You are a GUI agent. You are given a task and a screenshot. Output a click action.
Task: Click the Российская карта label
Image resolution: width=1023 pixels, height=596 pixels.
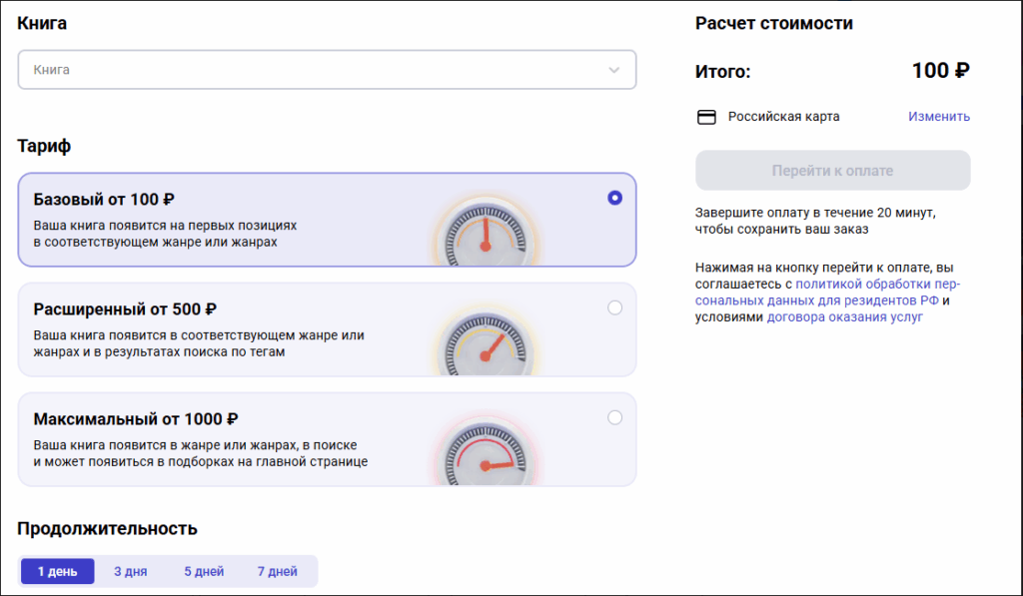[783, 116]
